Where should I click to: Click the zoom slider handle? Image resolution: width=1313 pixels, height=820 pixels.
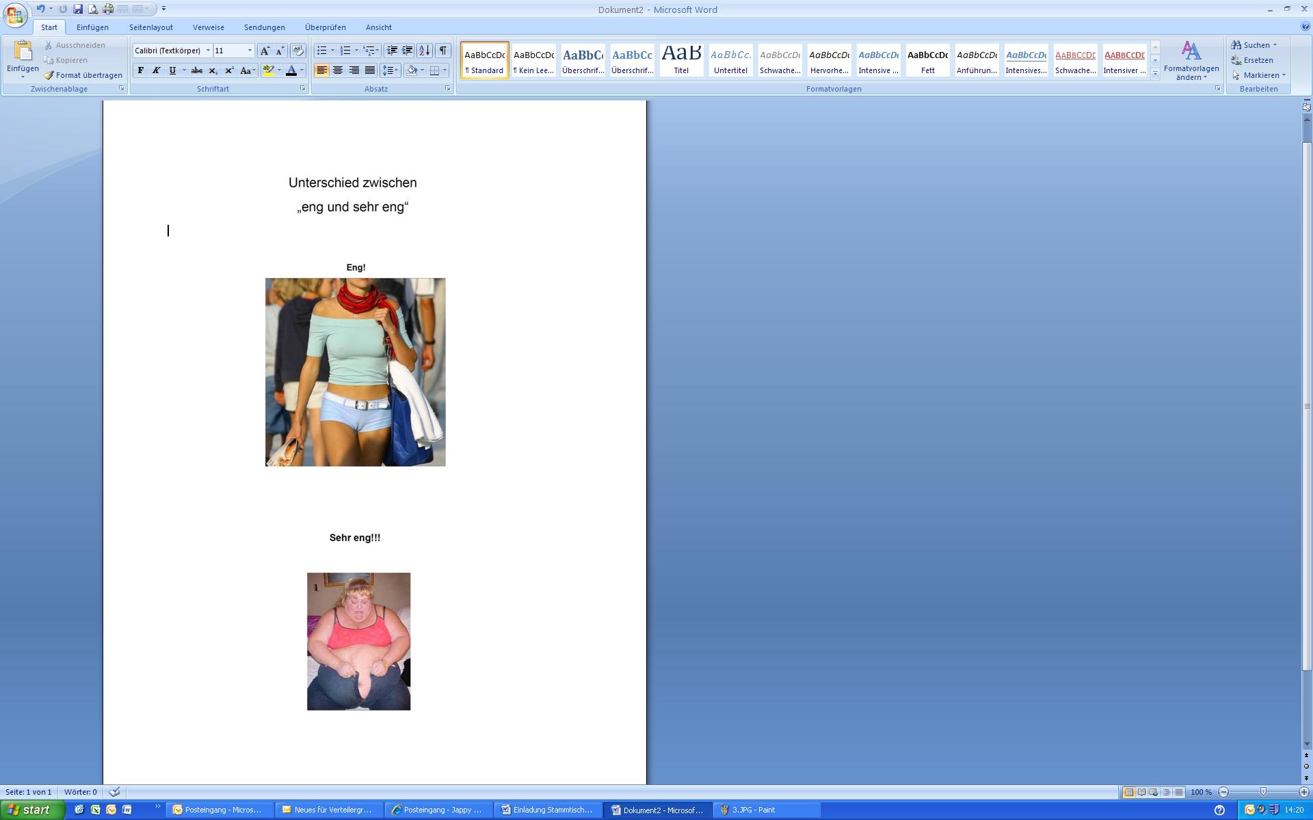coord(1263,792)
